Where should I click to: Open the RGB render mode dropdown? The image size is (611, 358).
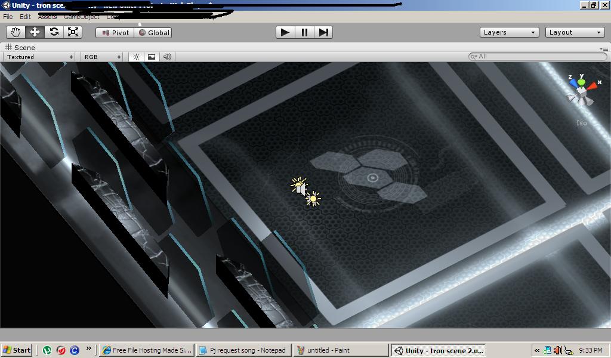tap(102, 57)
